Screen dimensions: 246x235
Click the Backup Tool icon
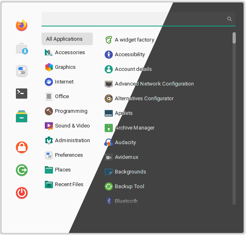pos(109,187)
